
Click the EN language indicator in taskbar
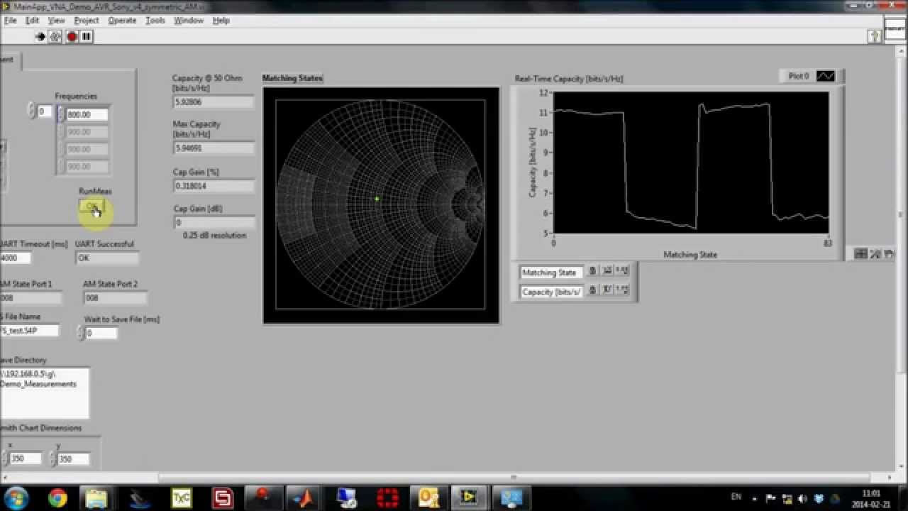click(x=736, y=498)
